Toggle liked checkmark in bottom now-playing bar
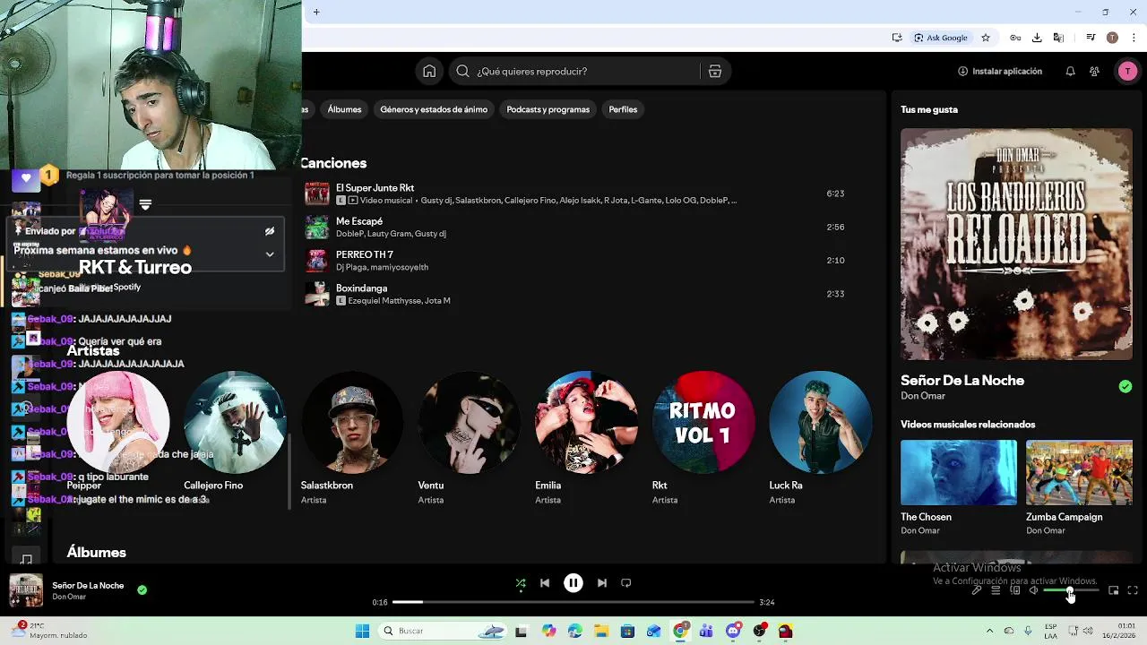Screen dimensions: 1147x645 (142, 590)
